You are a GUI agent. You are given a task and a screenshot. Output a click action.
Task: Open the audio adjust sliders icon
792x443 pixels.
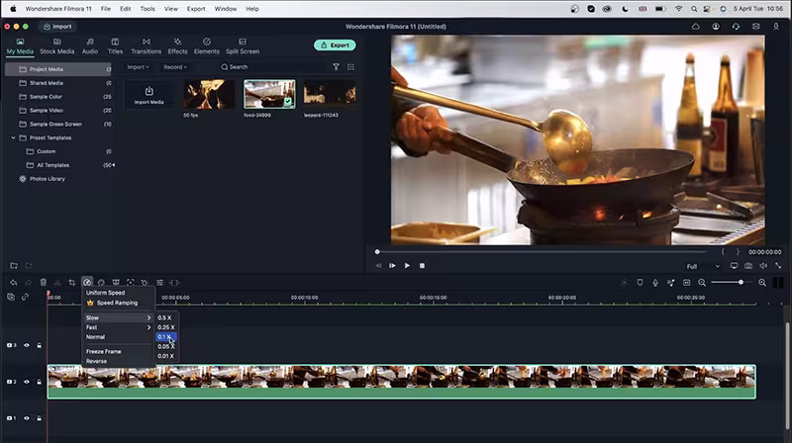tap(159, 283)
